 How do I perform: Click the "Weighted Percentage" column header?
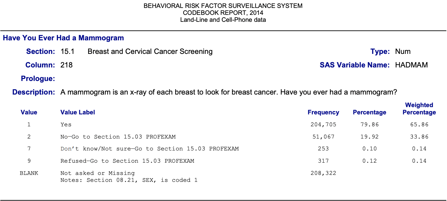[419, 109]
